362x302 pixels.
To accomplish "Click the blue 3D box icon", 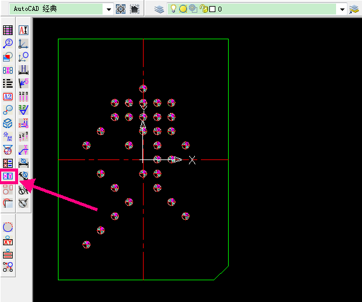I will tap(8, 123).
